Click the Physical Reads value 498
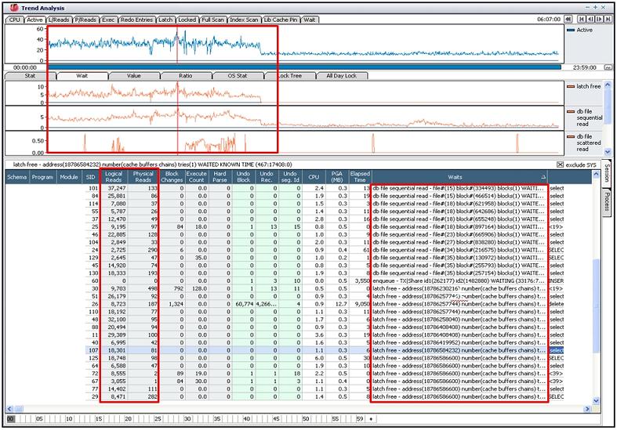Image resolution: width=617 pixels, height=430 pixels. 152,288
